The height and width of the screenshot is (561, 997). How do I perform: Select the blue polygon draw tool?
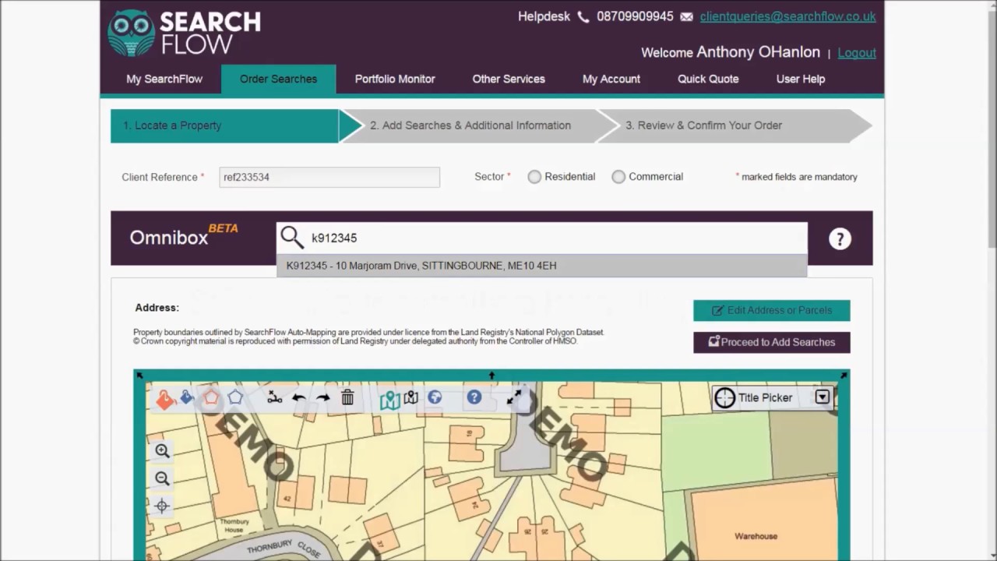click(235, 398)
